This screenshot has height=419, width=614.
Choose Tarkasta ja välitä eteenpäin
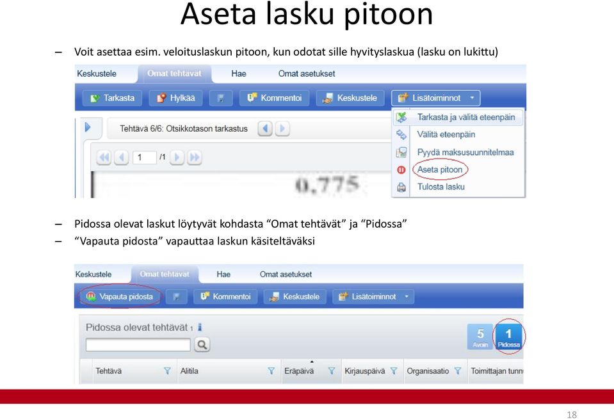coord(458,117)
